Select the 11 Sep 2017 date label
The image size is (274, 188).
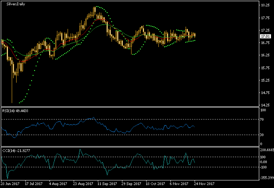click(x=107, y=184)
